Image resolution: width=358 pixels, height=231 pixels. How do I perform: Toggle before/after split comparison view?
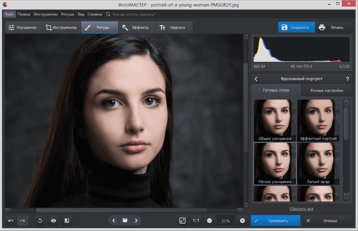tap(67, 221)
